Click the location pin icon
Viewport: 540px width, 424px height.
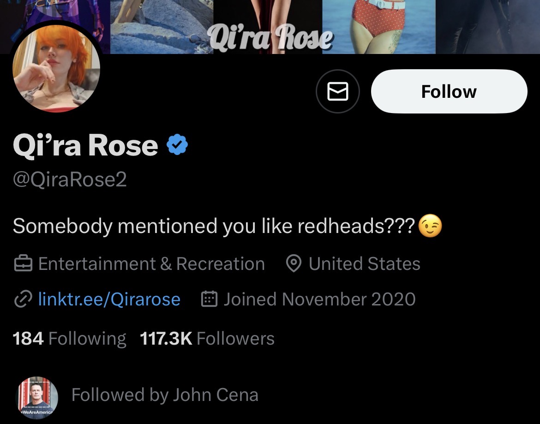click(x=293, y=264)
